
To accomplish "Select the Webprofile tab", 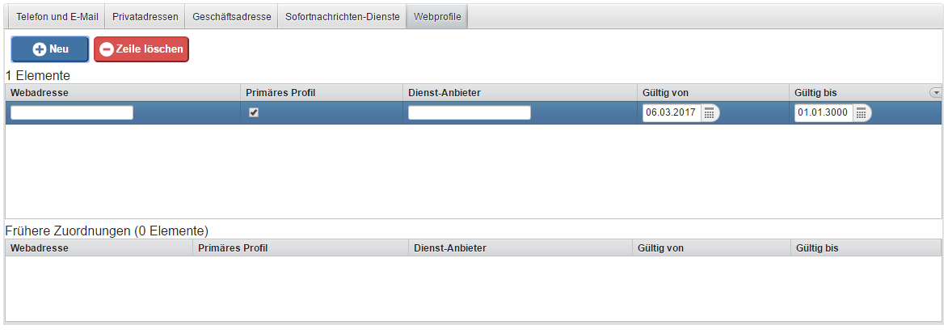I will [x=437, y=17].
